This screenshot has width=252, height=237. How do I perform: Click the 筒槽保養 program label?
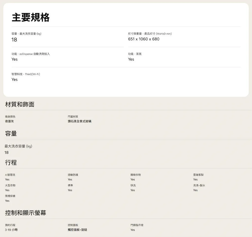click(x=10, y=196)
